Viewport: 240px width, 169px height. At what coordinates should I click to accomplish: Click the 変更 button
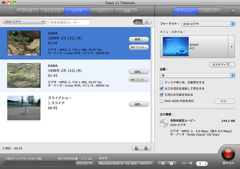click(x=224, y=101)
